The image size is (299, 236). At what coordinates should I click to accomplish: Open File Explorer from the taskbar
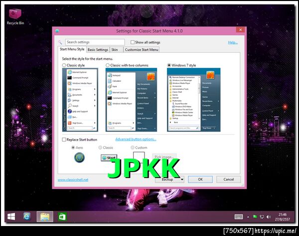click(45, 217)
